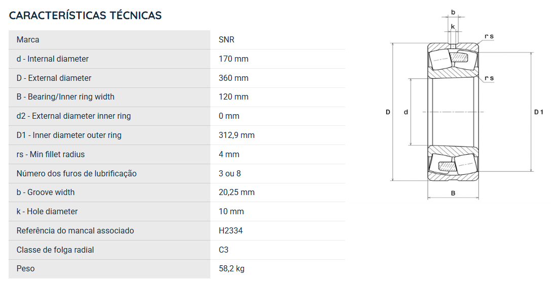555x286 pixels.
Task: Select the 10 mm hole diameter value
Action: pyautogui.click(x=232, y=212)
